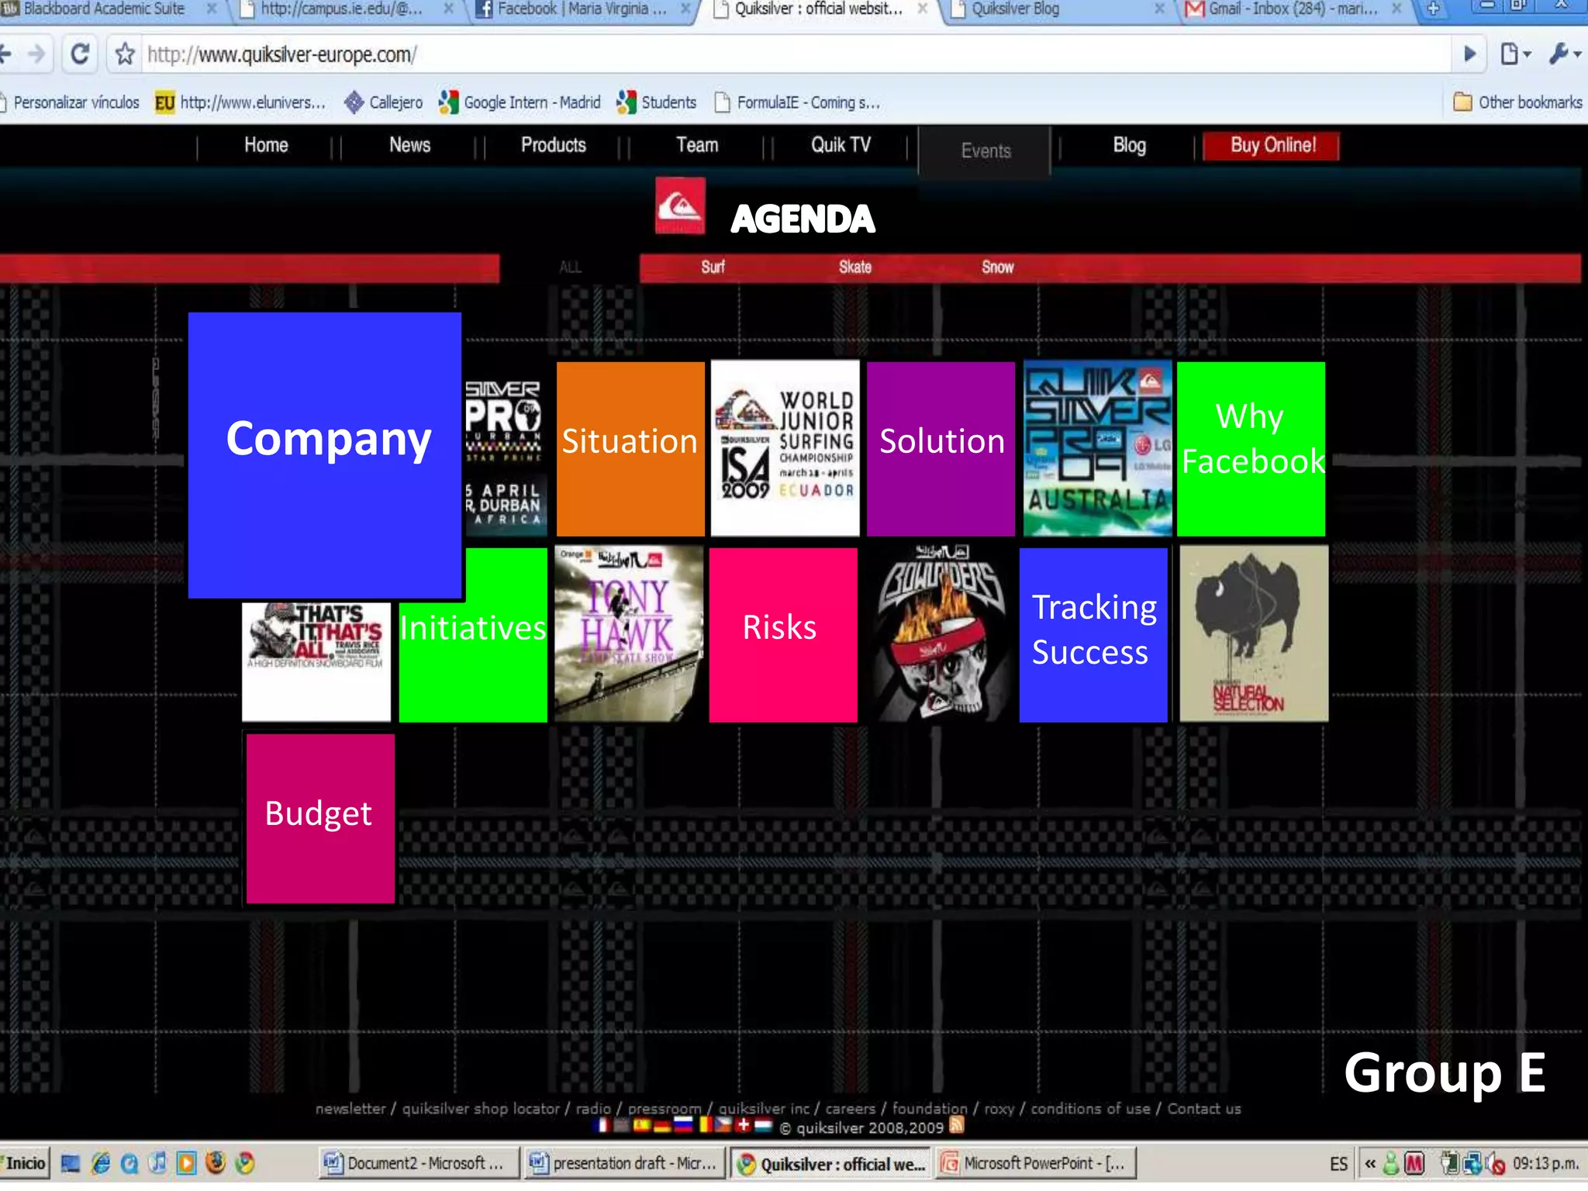
Task: Select the French flag language icon
Action: tap(602, 1125)
